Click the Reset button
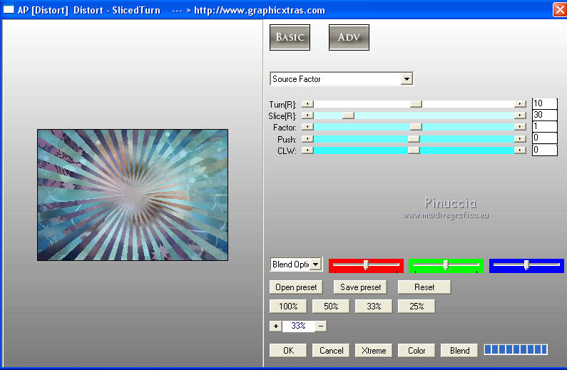Viewport: 567px width, 370px height. coord(424,287)
